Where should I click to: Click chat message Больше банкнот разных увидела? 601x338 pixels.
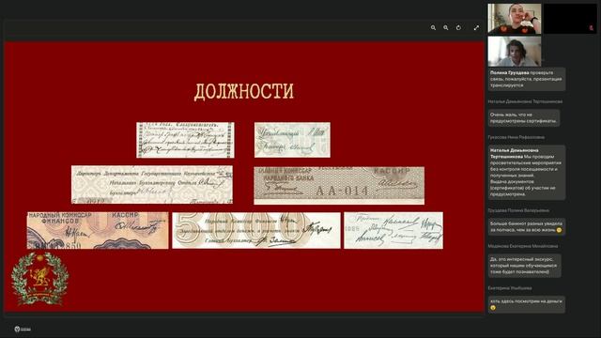[x=526, y=227]
